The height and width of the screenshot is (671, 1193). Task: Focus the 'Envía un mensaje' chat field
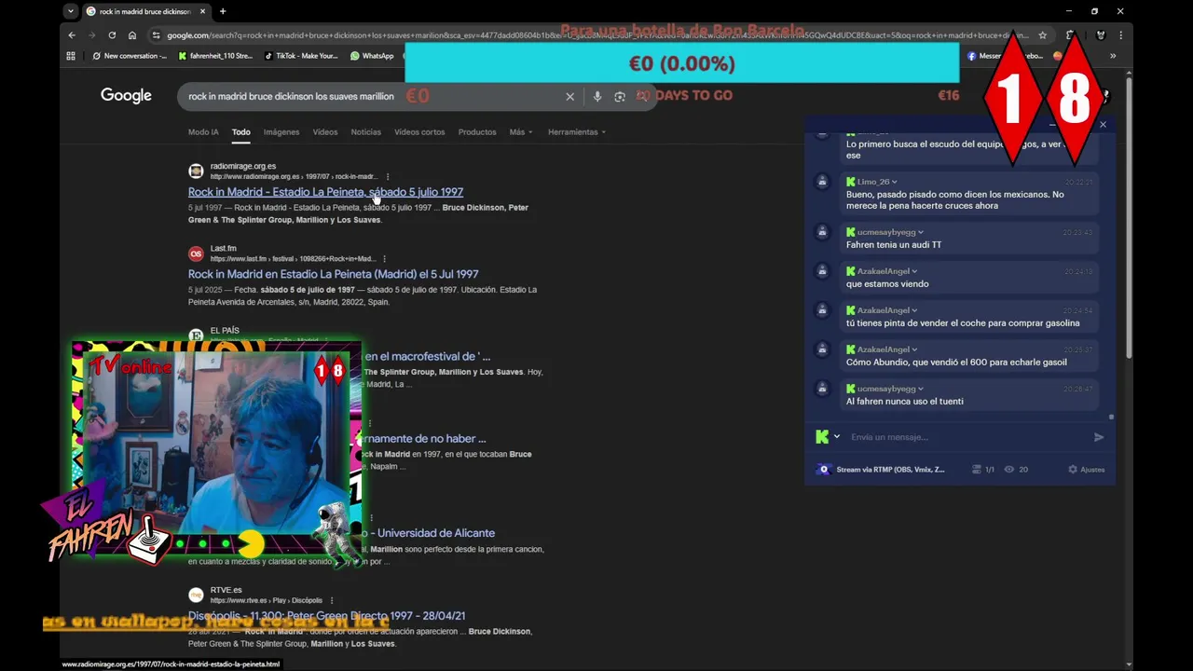pos(965,437)
